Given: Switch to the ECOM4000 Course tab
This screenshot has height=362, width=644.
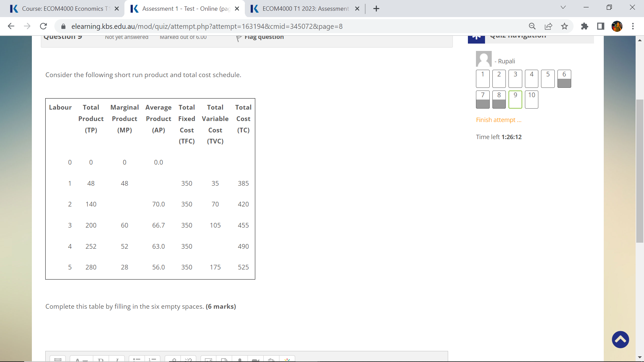Looking at the screenshot, I should [x=64, y=8].
